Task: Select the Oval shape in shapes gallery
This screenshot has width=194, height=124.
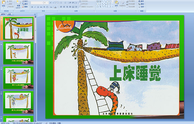Action: [110, 1]
